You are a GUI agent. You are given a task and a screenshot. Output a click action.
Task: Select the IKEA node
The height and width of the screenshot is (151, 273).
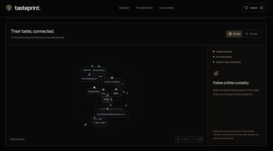coord(103,94)
